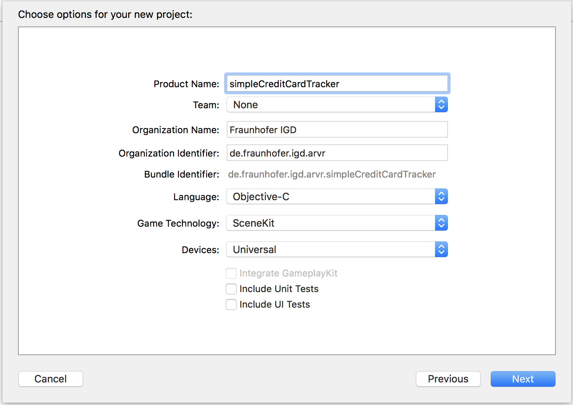Click the blue chevron arrows on Language popup
This screenshot has height=405, width=573.
tap(441, 197)
